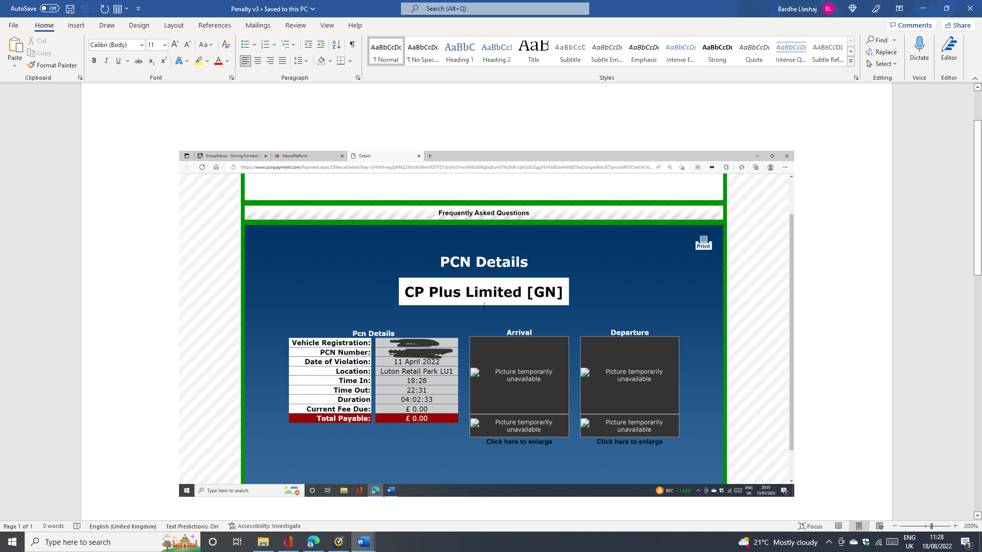Open the Comments pane button
This screenshot has height=552, width=982.
click(x=911, y=25)
